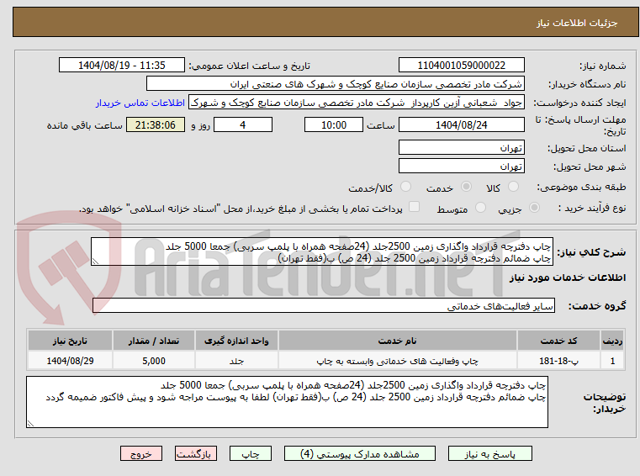The height and width of the screenshot is (476, 640).
Task: Click the اطلاعات خدمات مورد نیاز heading
Action: (x=568, y=278)
